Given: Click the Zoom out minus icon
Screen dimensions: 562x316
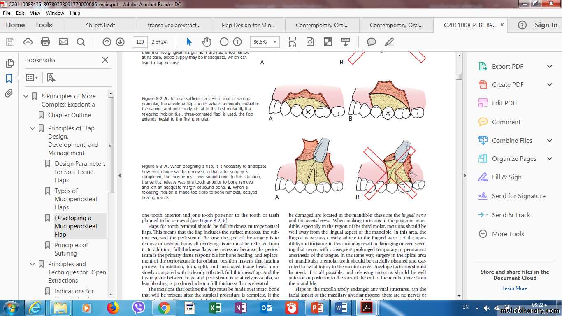Looking at the screenshot, I should [x=224, y=42].
